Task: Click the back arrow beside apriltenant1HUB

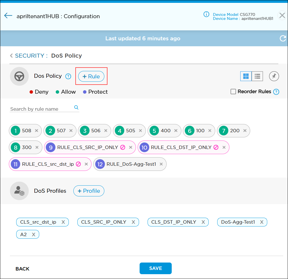Action: (x=8, y=16)
